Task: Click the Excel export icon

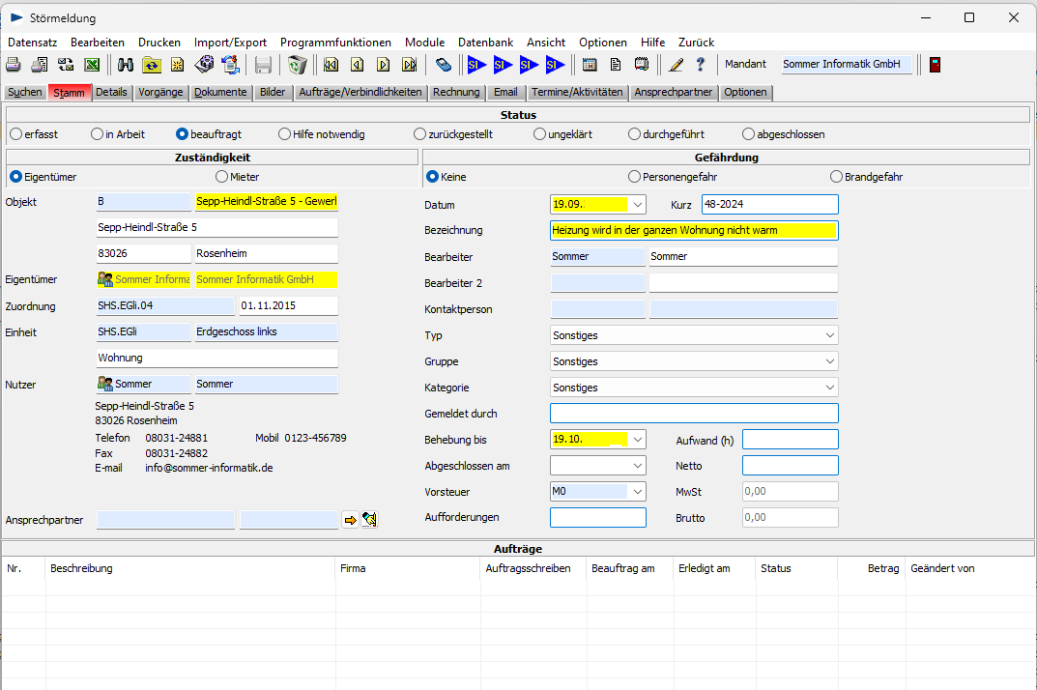Action: (92, 65)
